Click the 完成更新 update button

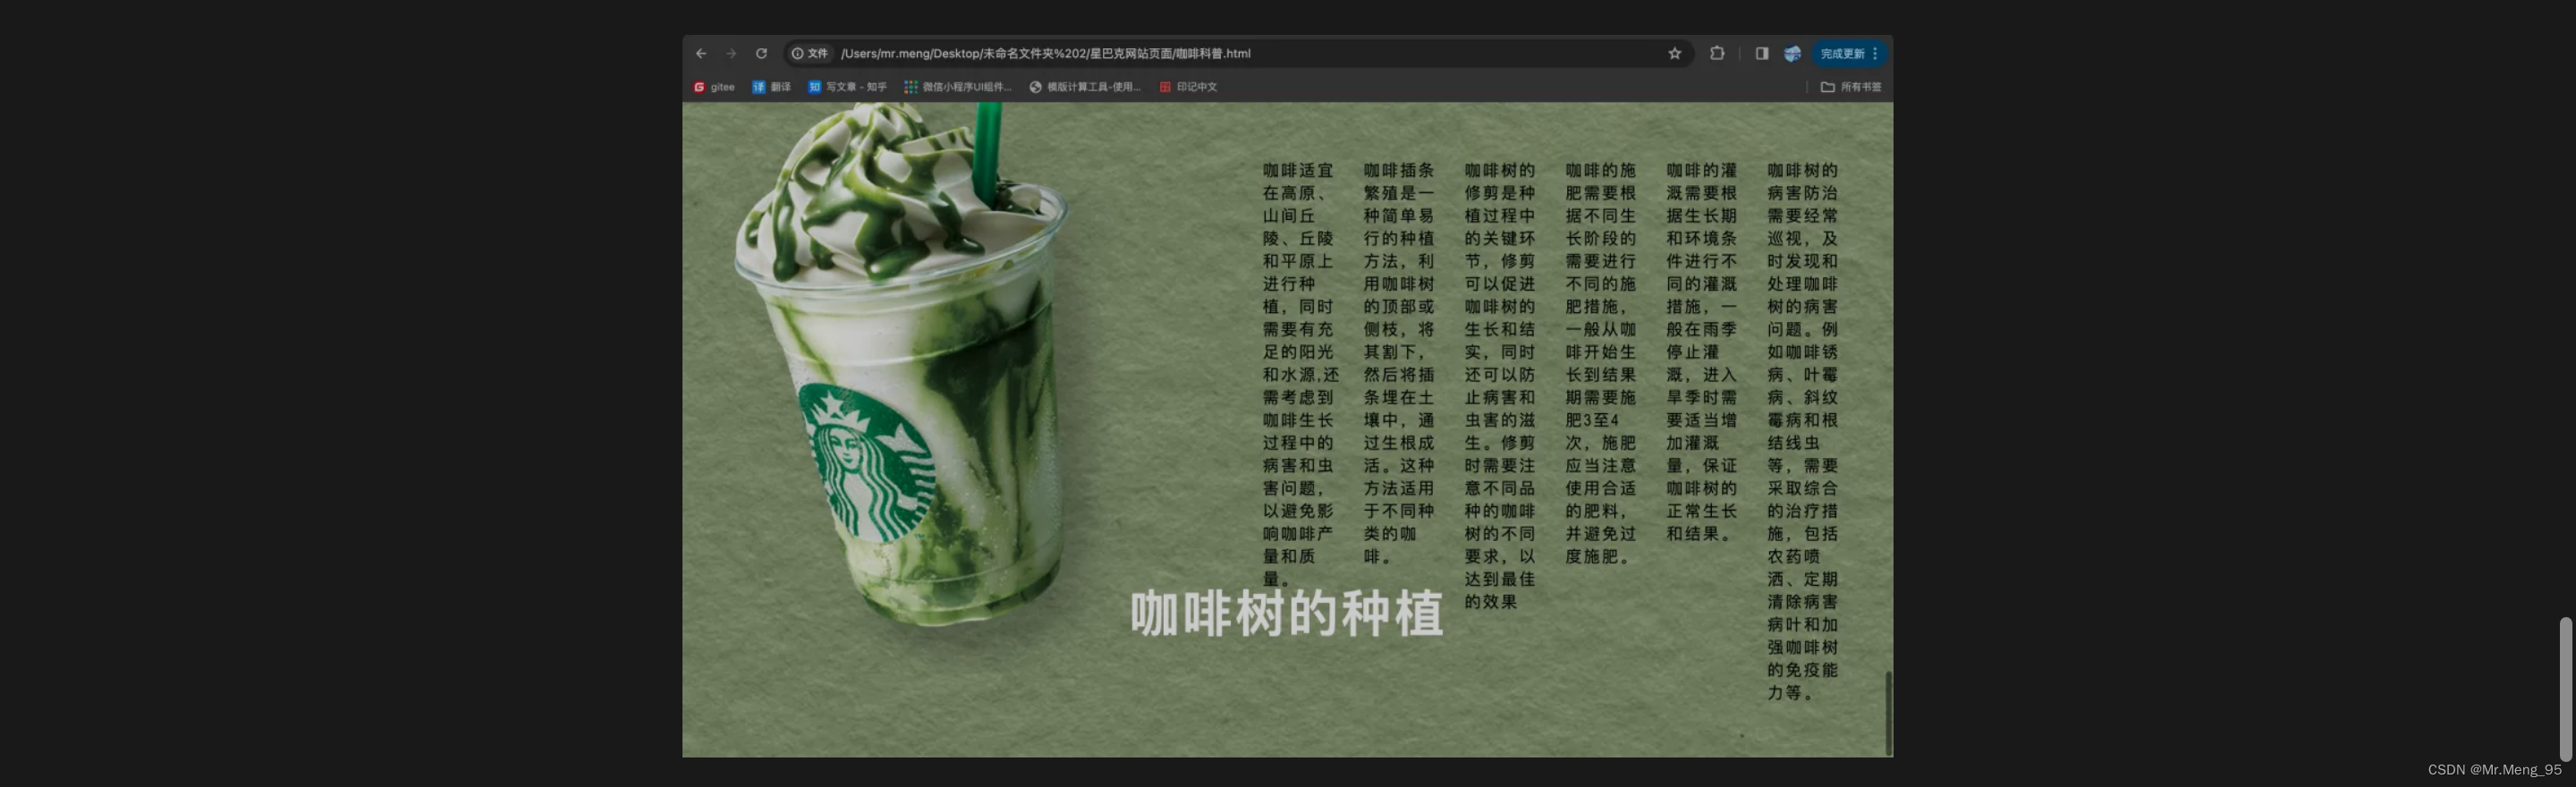(1842, 54)
